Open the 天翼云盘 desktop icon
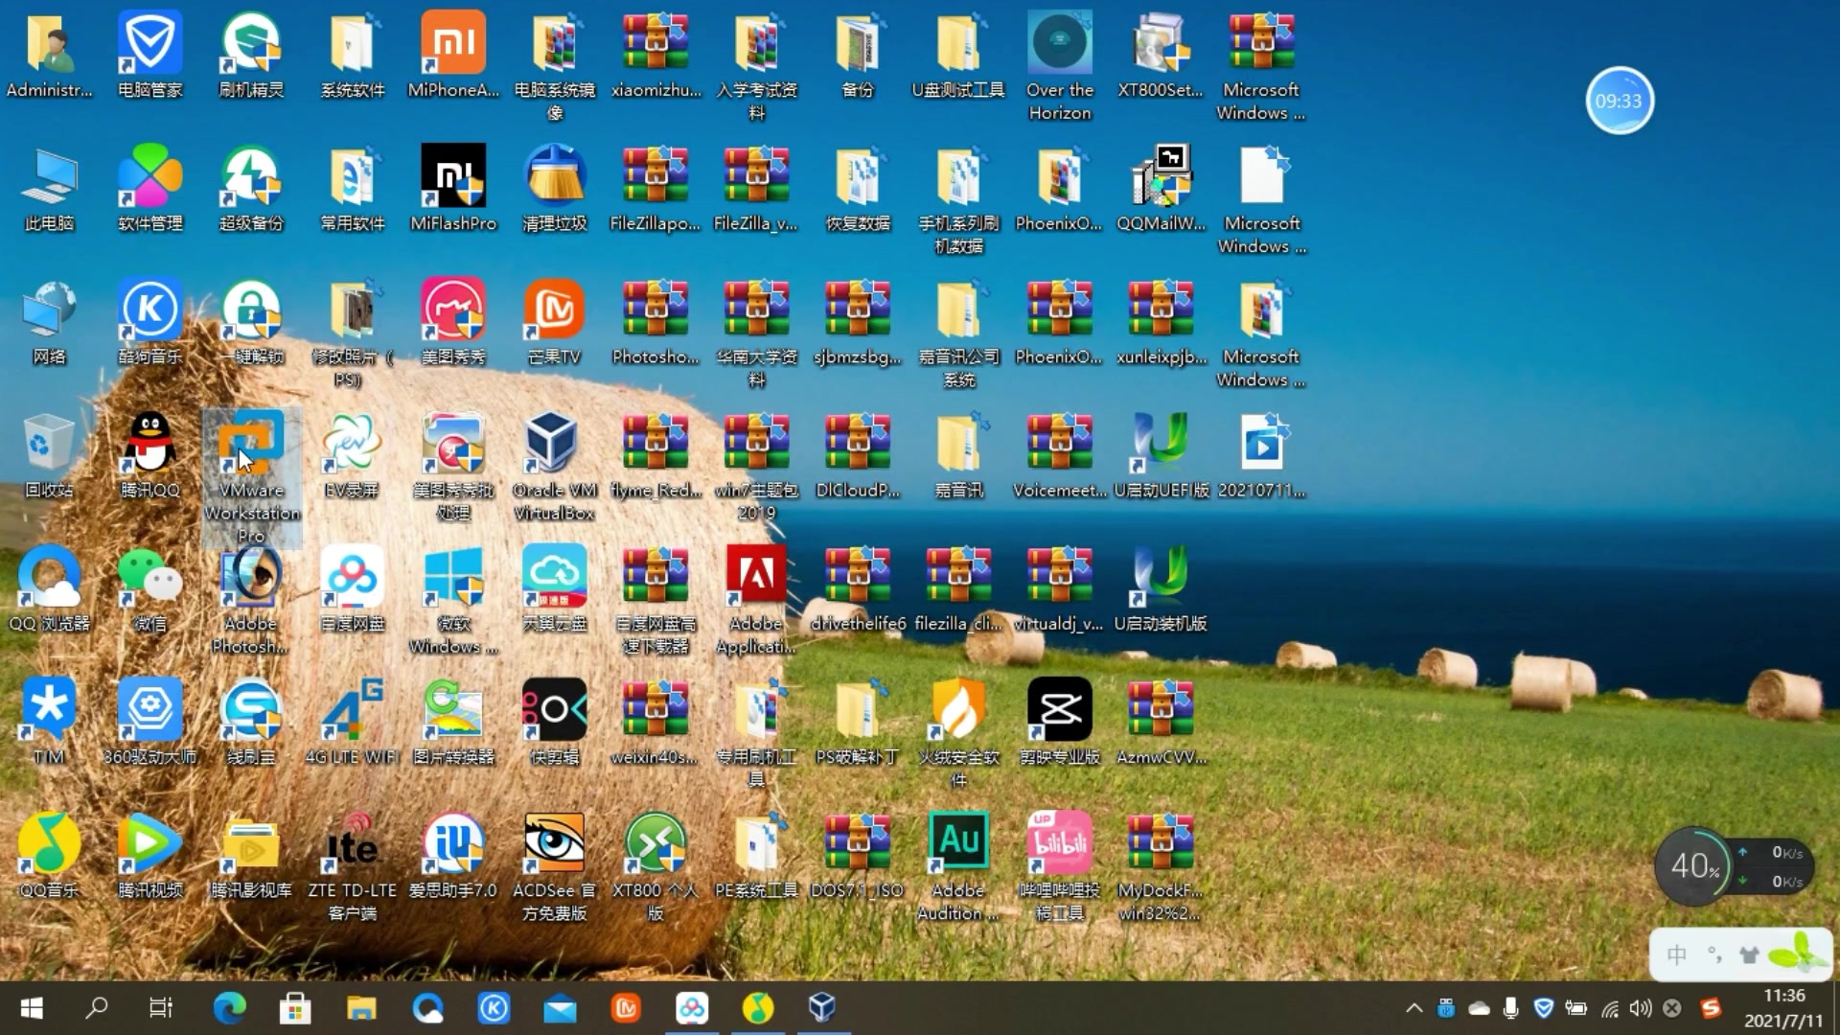This screenshot has width=1840, height=1035. point(555,588)
